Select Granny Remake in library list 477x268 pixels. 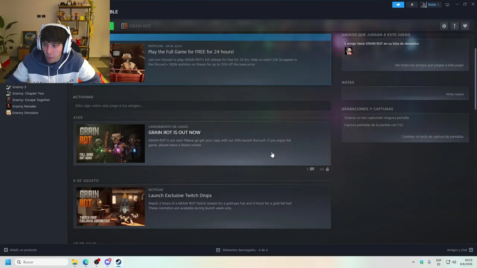coord(24,106)
